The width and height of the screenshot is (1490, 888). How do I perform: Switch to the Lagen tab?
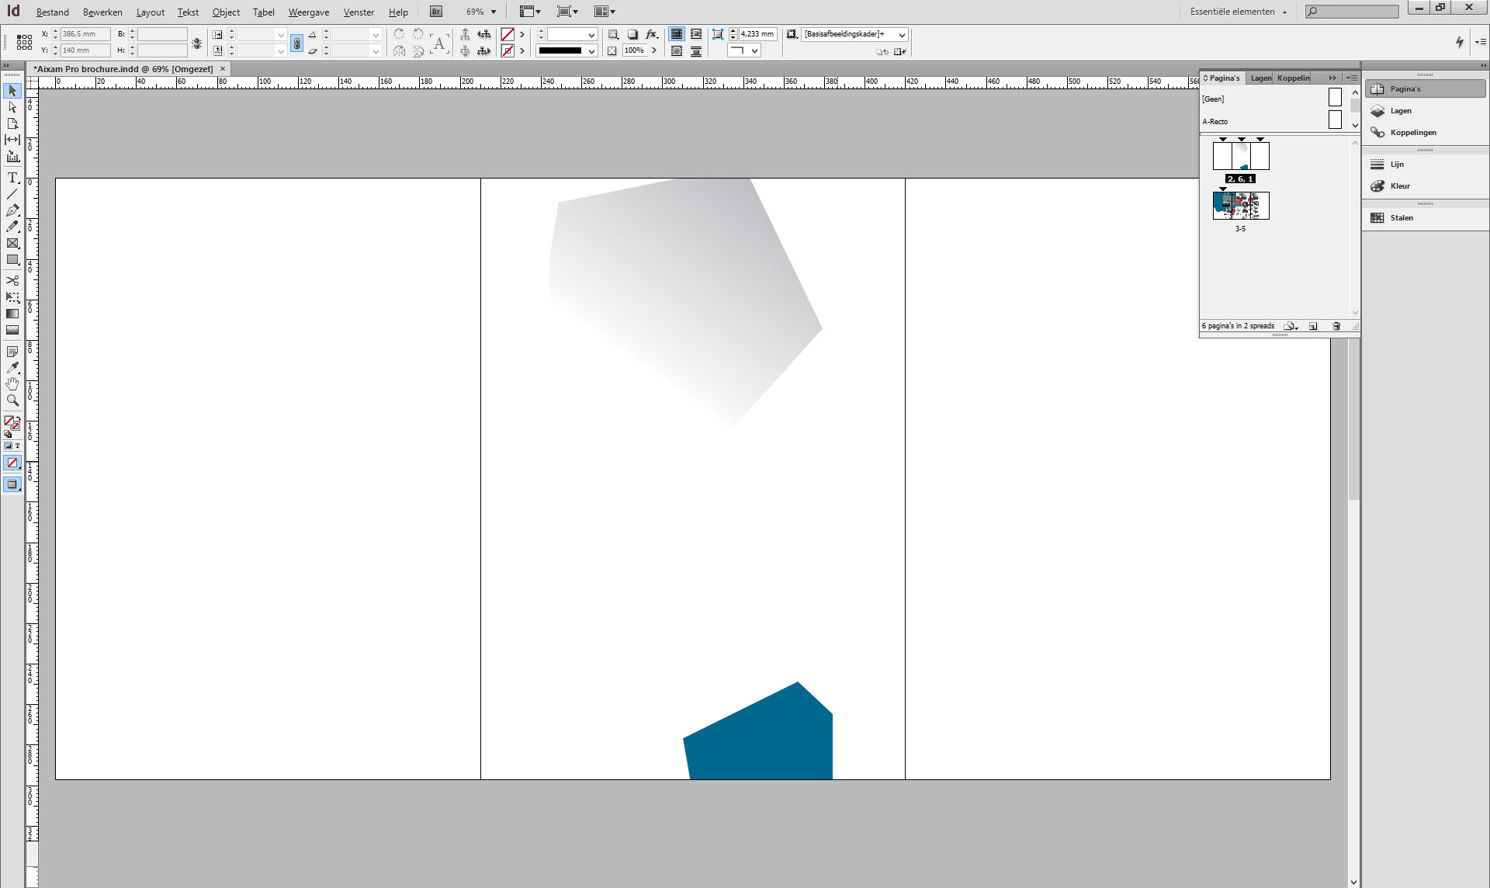point(1260,78)
